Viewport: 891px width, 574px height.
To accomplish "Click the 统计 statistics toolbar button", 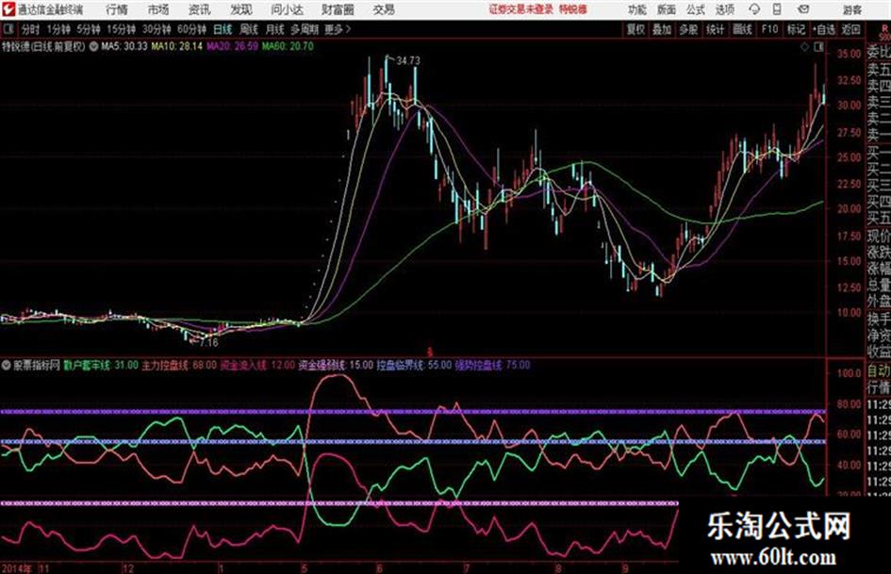I will 715,29.
